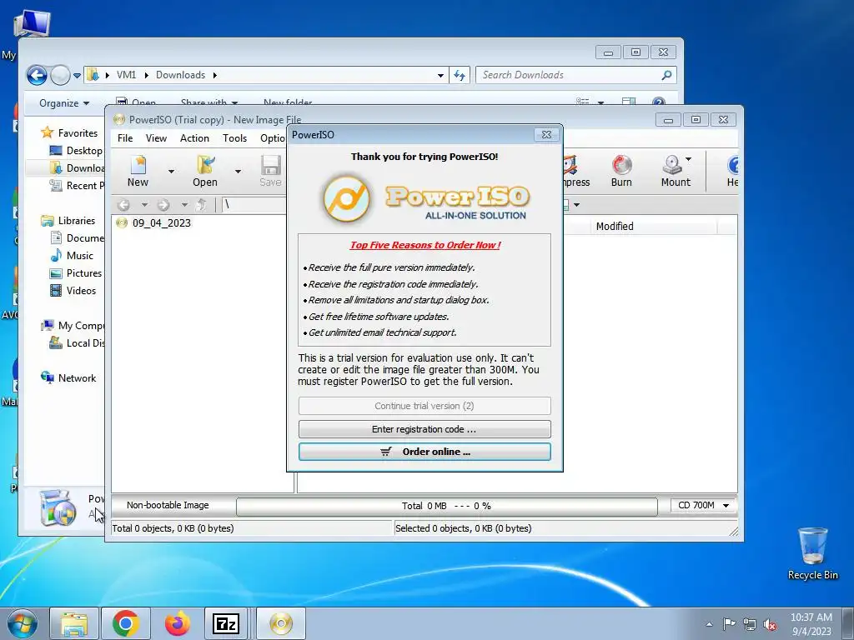
Task: Show hidden tray icons arrow
Action: point(709,625)
